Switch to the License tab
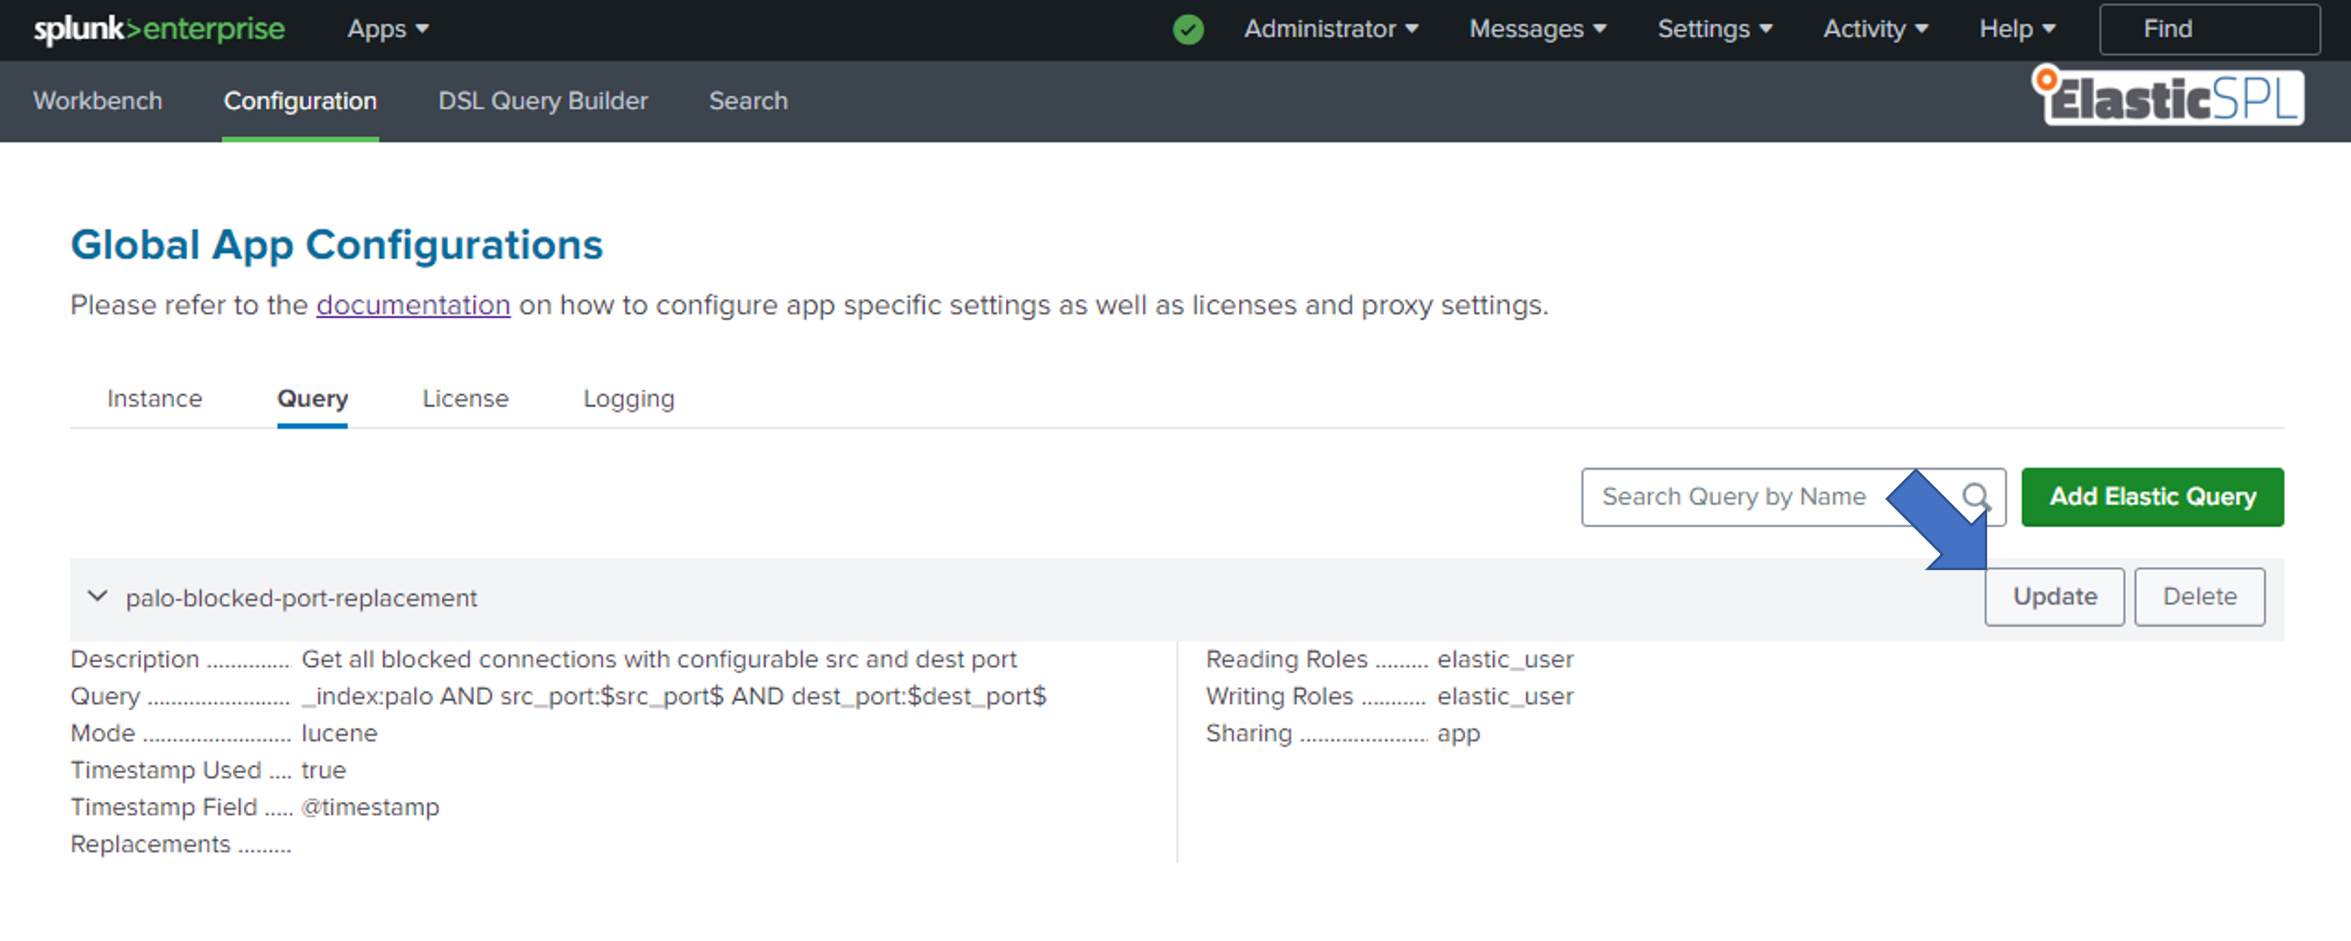The image size is (2351, 941). 464,398
